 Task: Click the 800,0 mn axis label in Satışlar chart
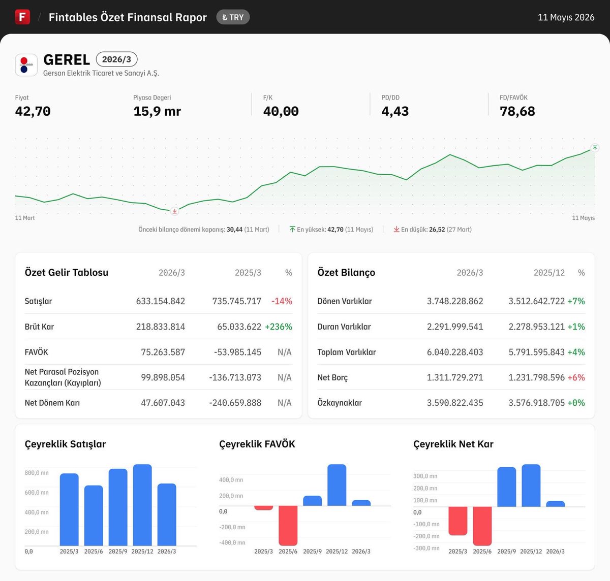pos(37,473)
